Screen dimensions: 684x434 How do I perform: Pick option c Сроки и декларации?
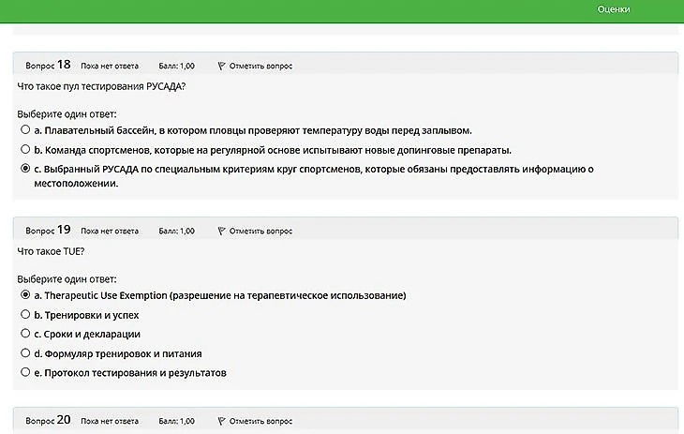(25, 334)
